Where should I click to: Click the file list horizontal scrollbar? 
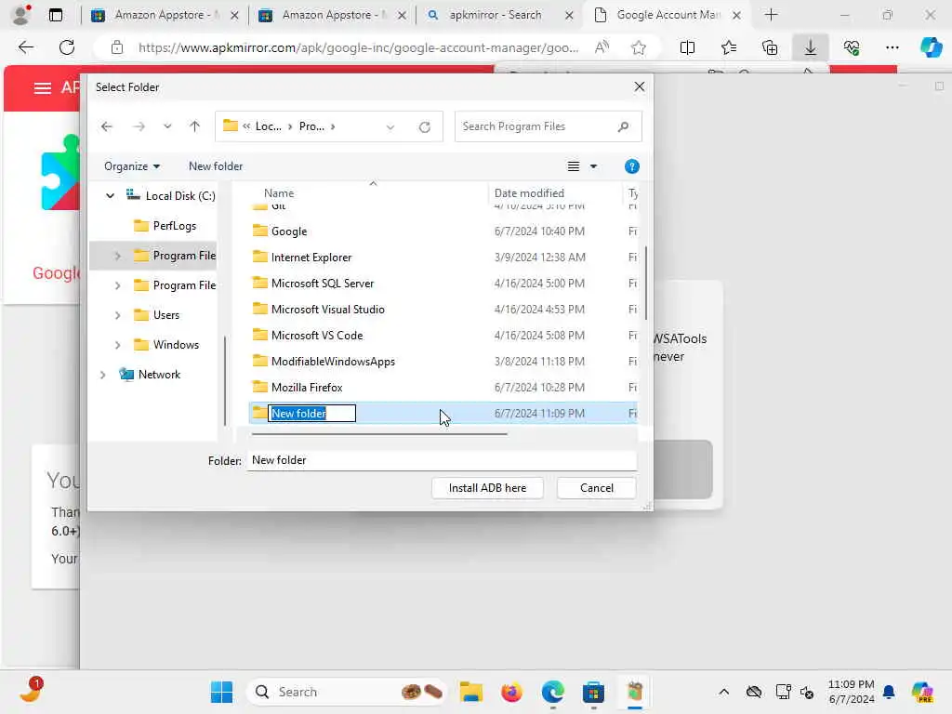(379, 434)
